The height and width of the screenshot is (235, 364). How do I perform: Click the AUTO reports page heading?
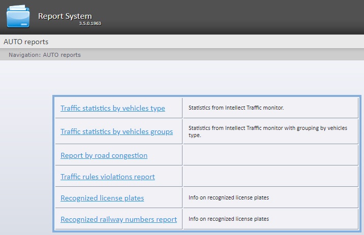26,42
